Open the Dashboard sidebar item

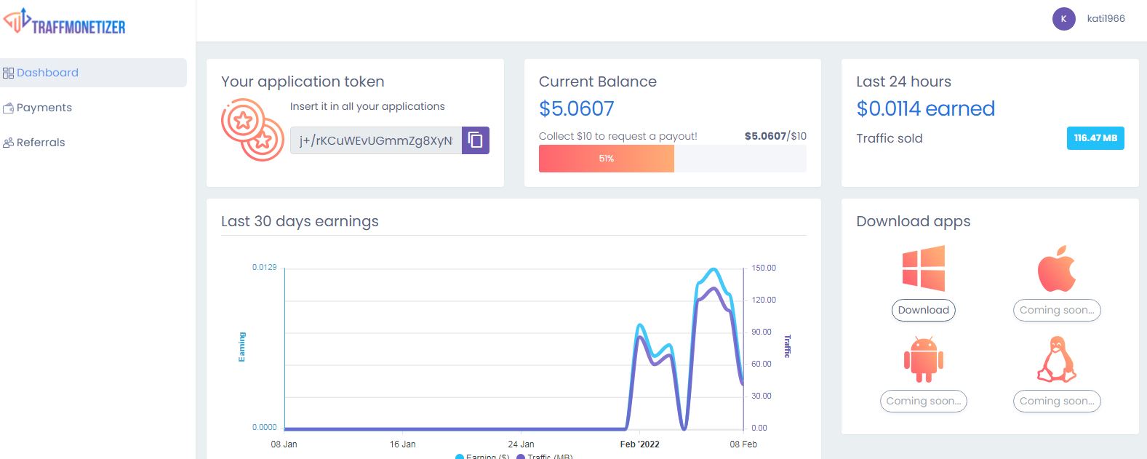point(47,73)
